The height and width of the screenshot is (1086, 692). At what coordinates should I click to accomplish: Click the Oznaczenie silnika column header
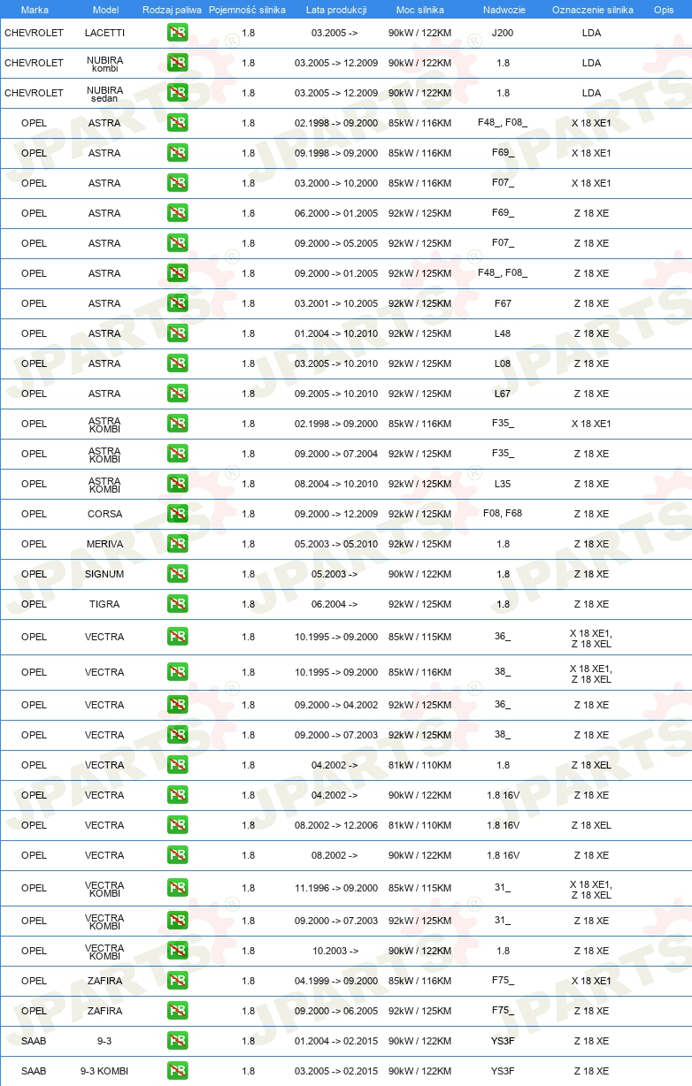tap(591, 10)
